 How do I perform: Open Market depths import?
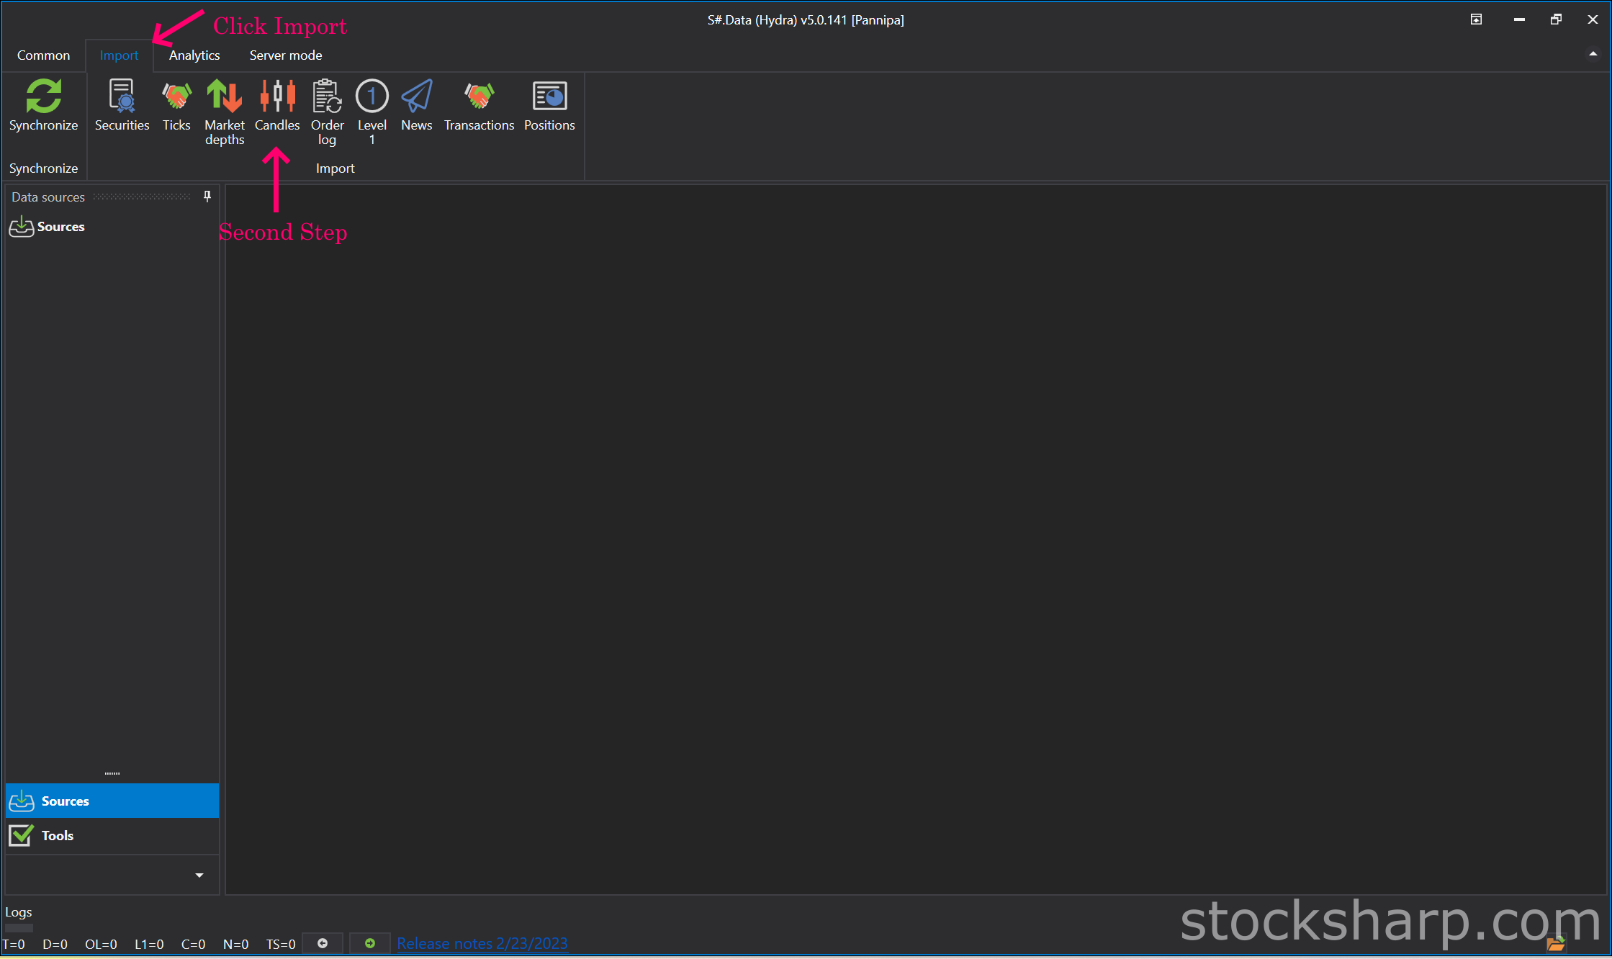tap(225, 112)
